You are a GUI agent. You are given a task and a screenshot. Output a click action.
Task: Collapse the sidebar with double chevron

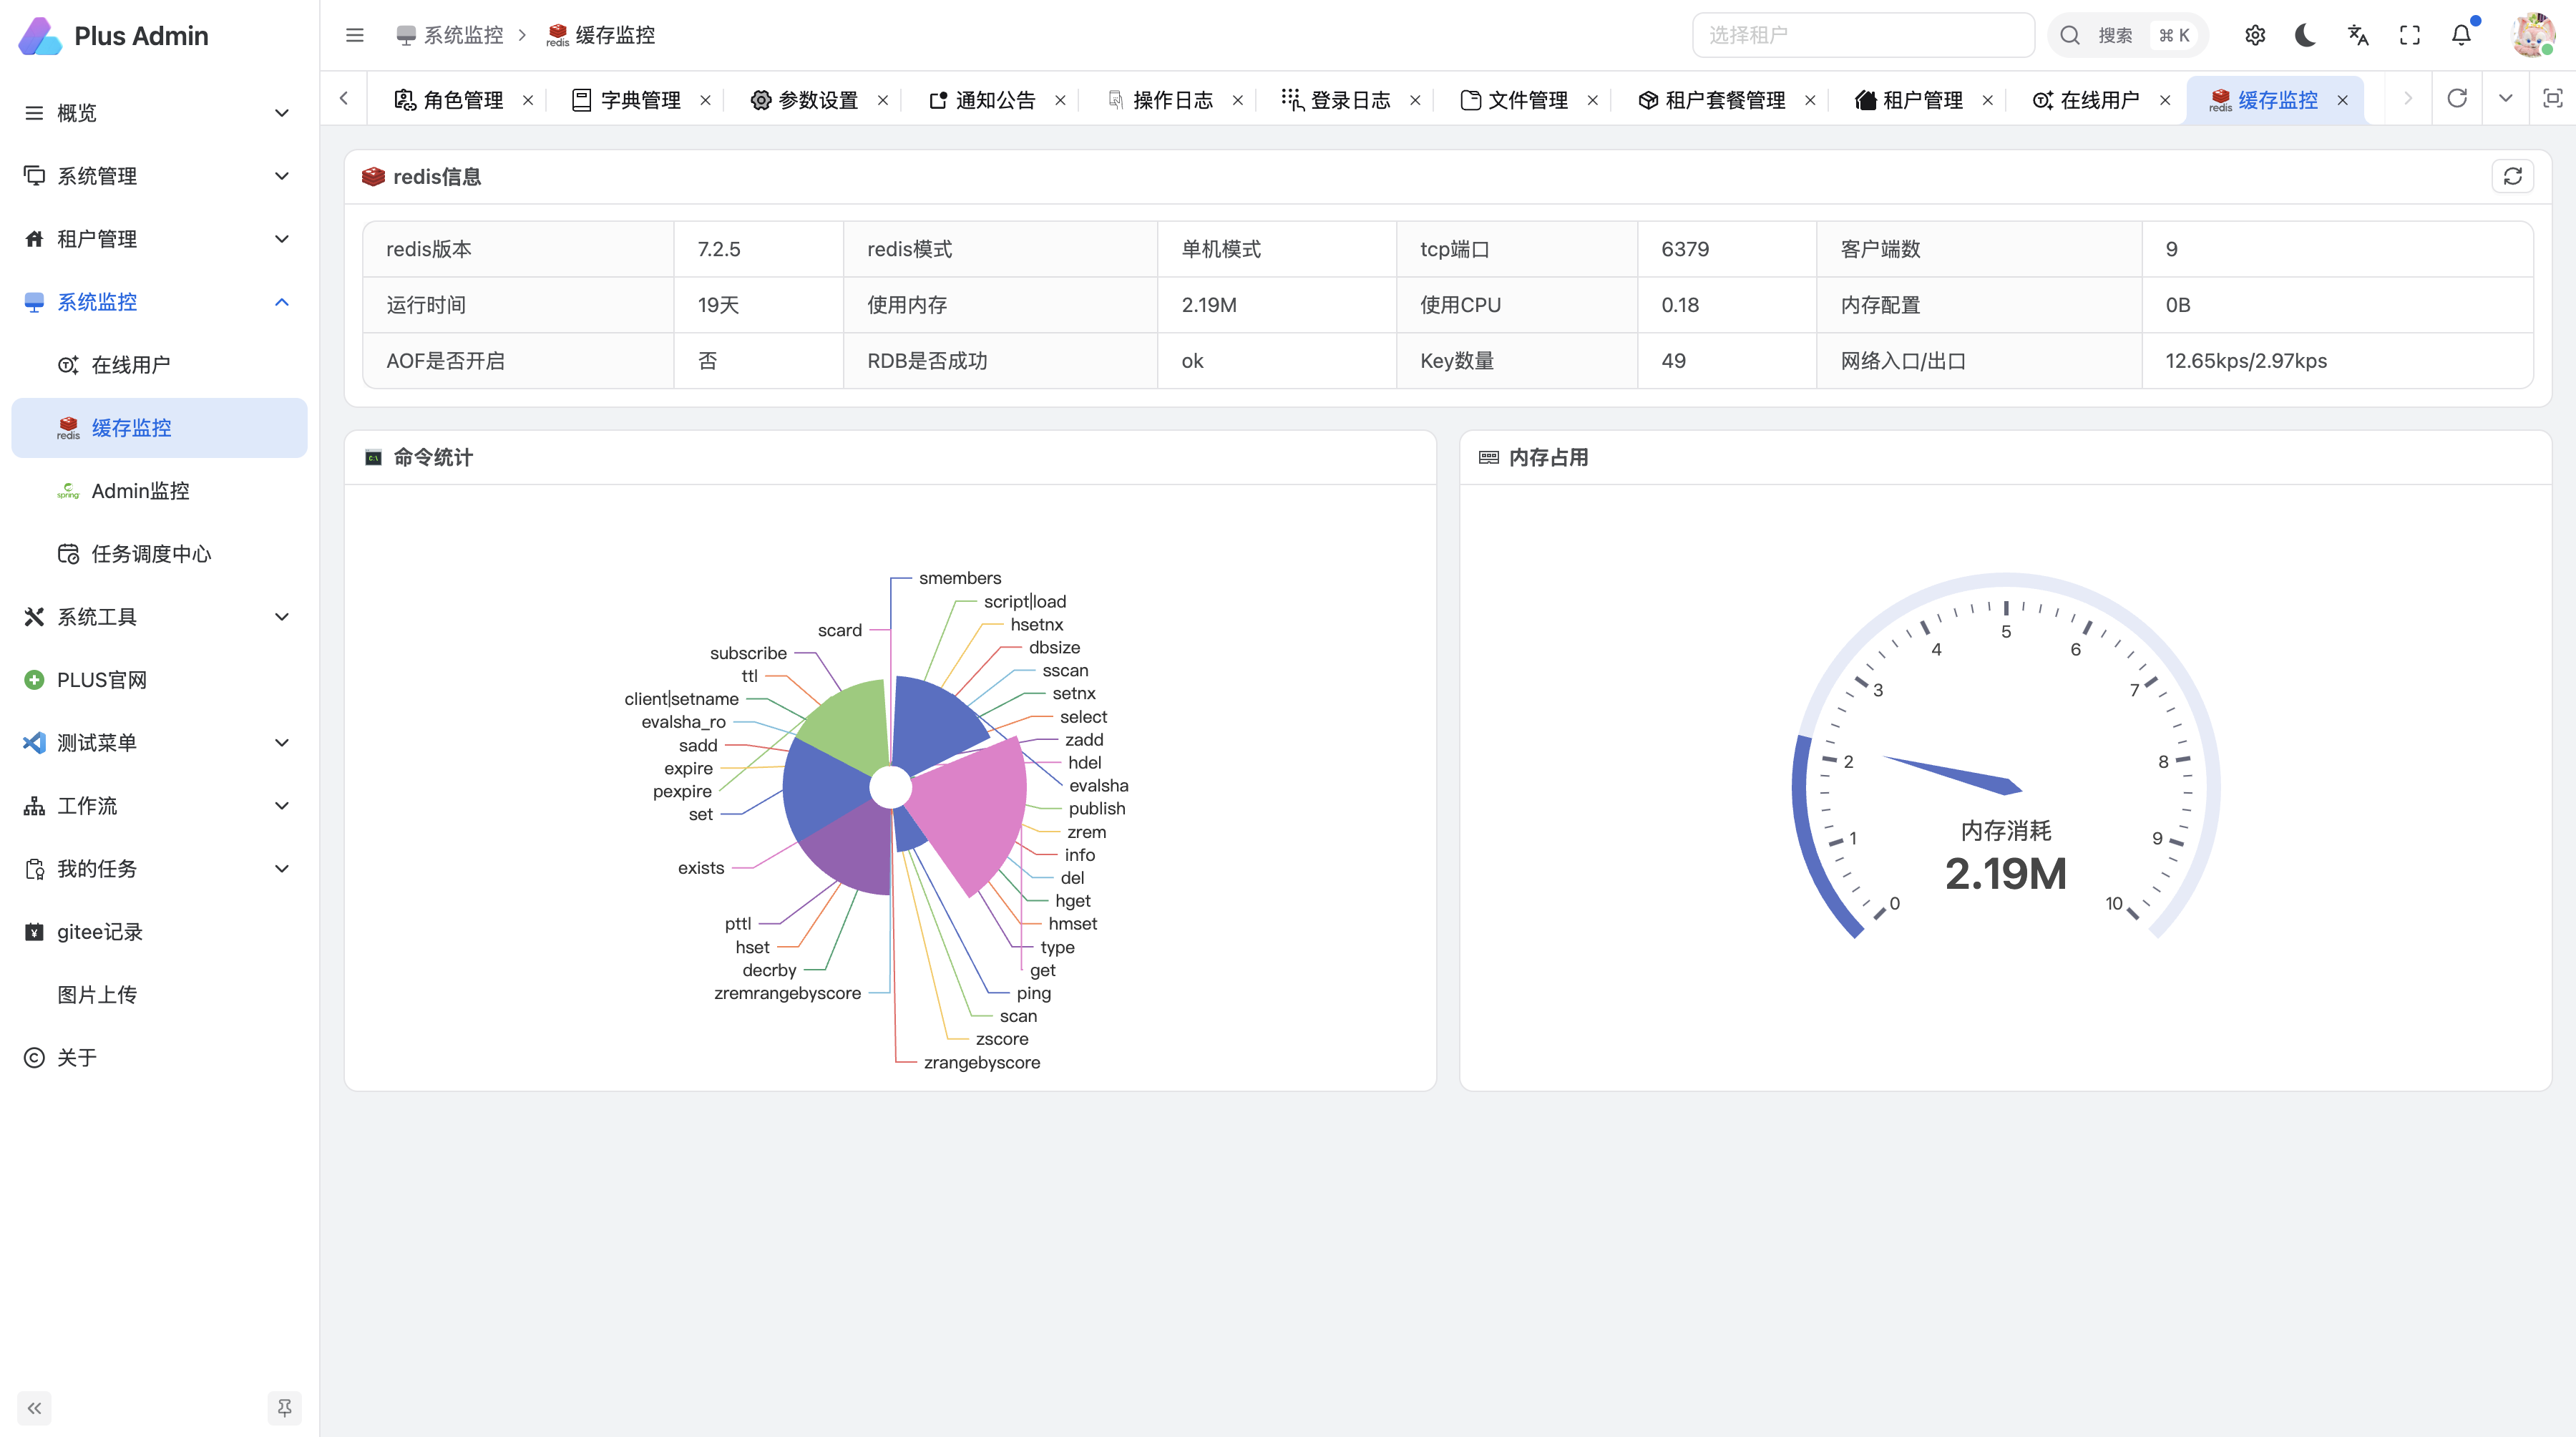[34, 1407]
